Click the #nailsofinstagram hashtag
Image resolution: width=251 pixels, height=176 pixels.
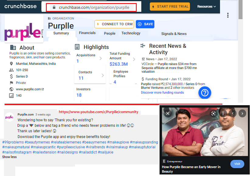(17, 152)
